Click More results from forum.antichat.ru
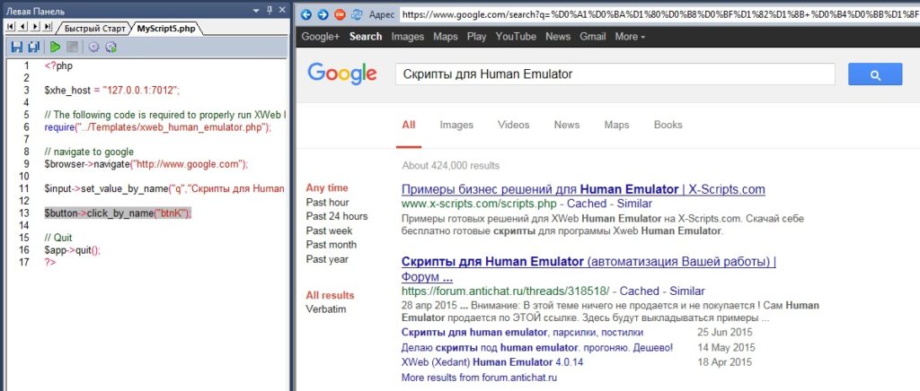Image resolution: width=920 pixels, height=391 pixels. pos(479,378)
